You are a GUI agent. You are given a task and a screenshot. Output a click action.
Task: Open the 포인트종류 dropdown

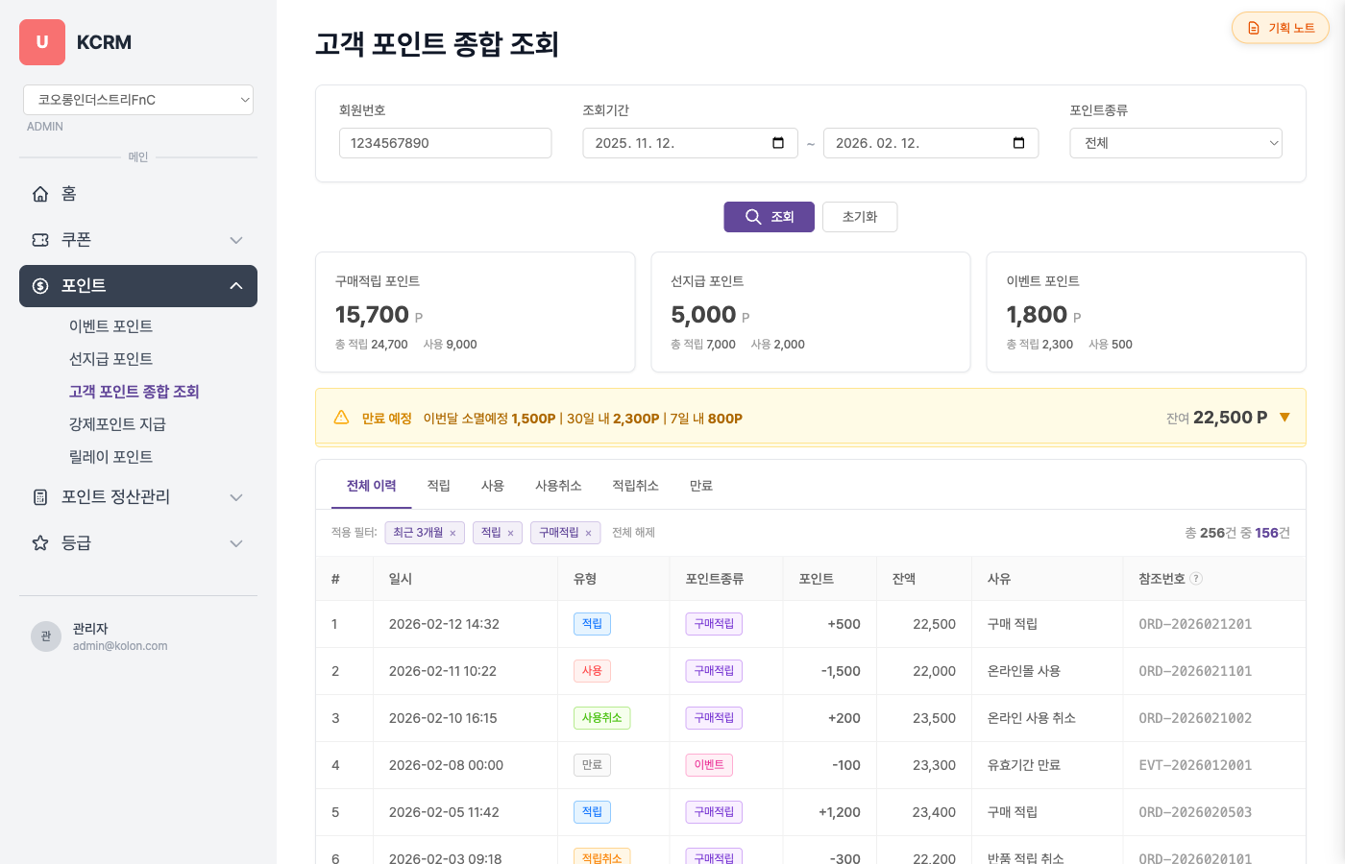pyautogui.click(x=1176, y=143)
